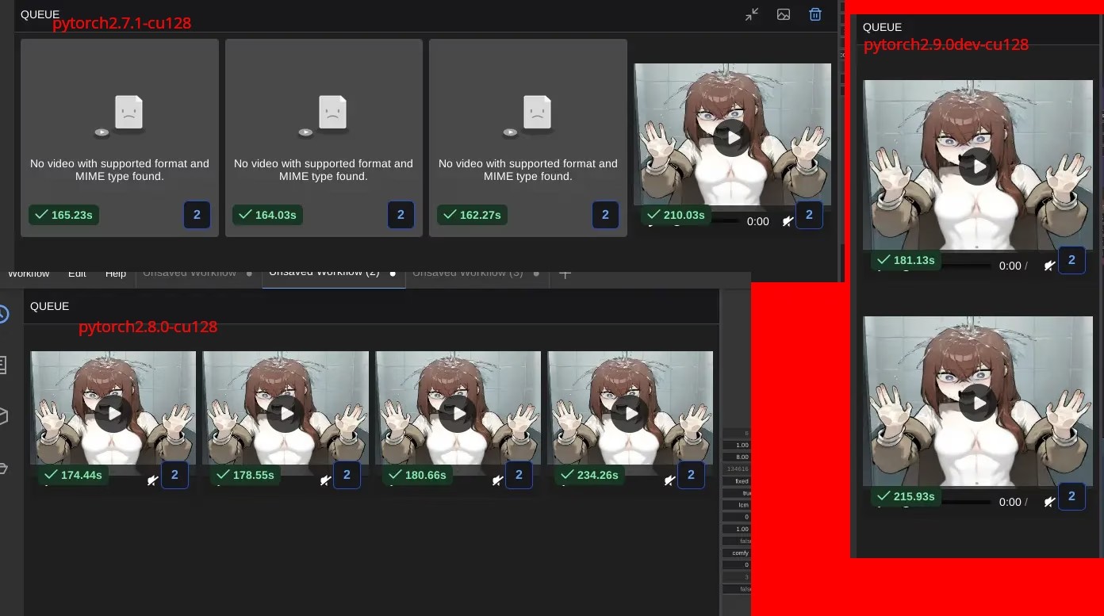Play the 234.26s video

click(x=631, y=413)
